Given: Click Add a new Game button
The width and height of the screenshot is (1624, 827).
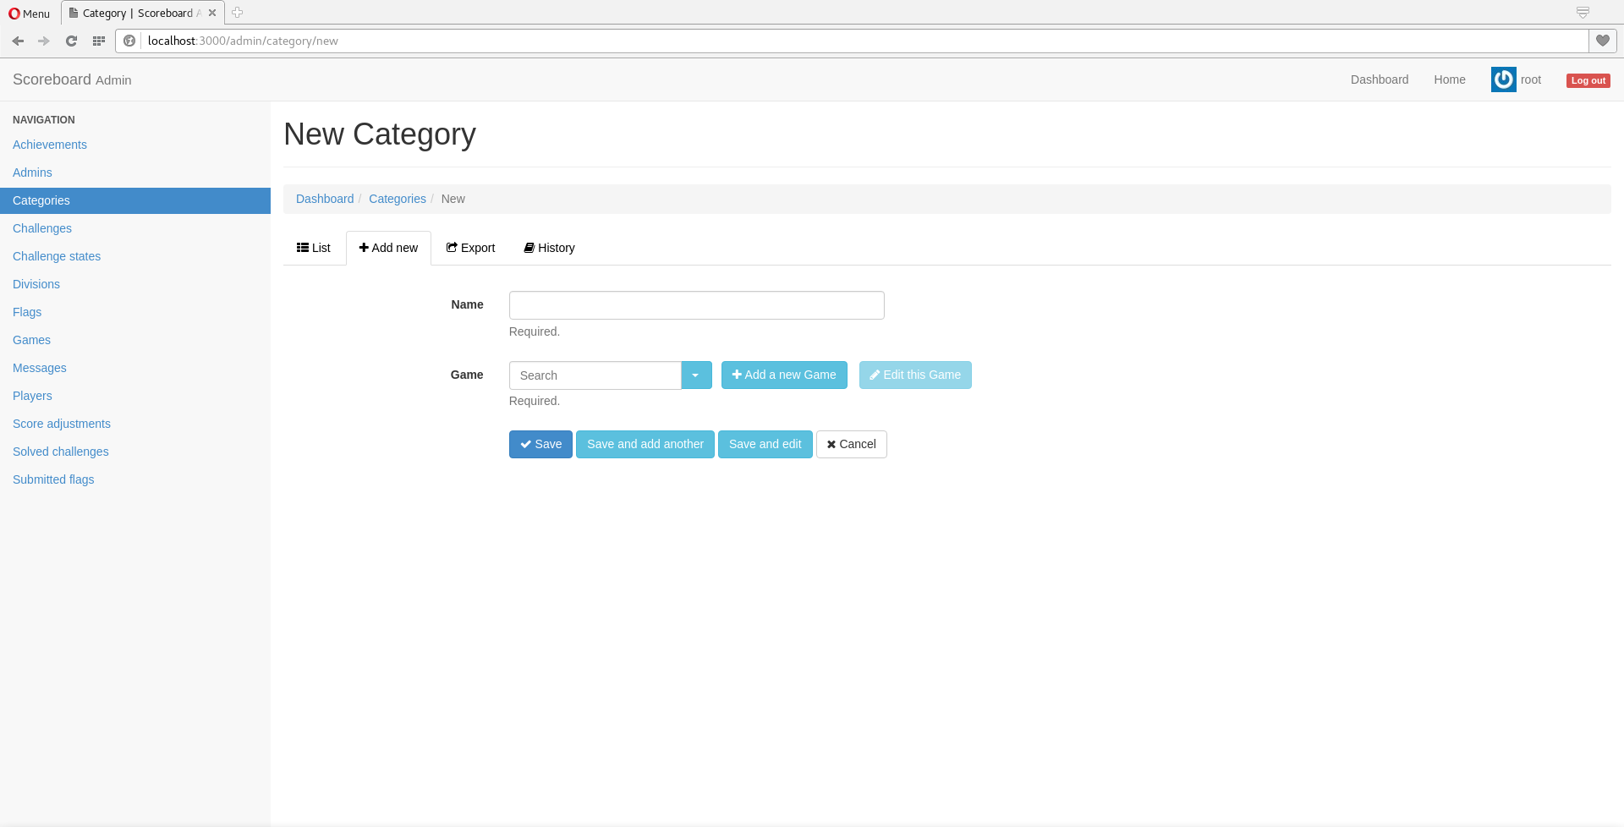Looking at the screenshot, I should click(784, 375).
